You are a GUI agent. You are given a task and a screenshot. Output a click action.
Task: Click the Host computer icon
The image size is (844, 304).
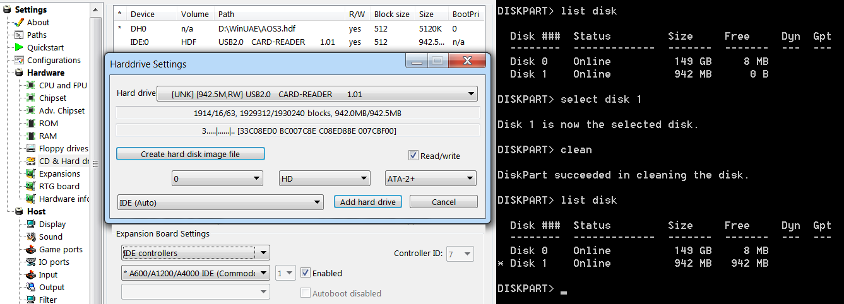[18, 211]
